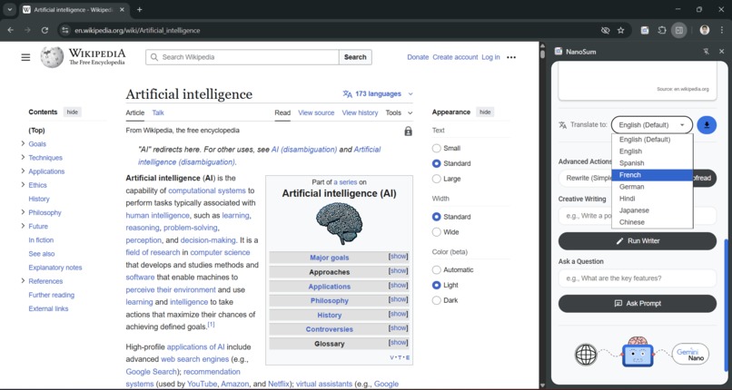Open the 173 languages dropdown
The image size is (732, 390).
(x=378, y=93)
